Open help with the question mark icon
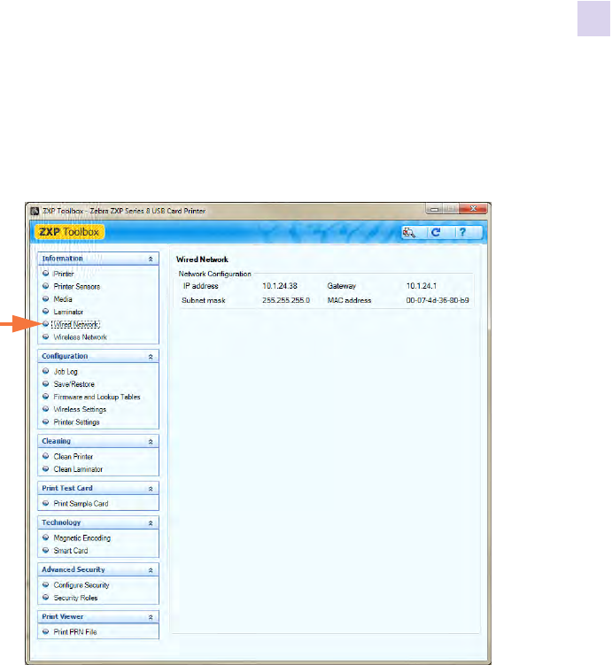Image resolution: width=612 pixels, height=665 pixels. 462,232
